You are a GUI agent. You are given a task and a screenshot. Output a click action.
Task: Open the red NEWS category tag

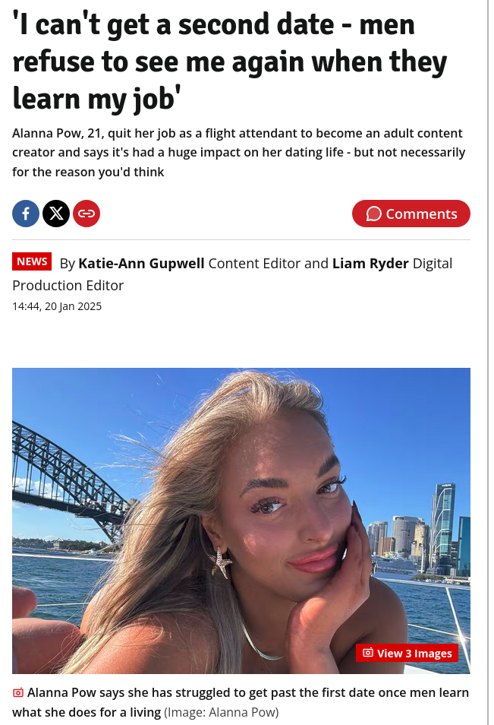click(32, 261)
